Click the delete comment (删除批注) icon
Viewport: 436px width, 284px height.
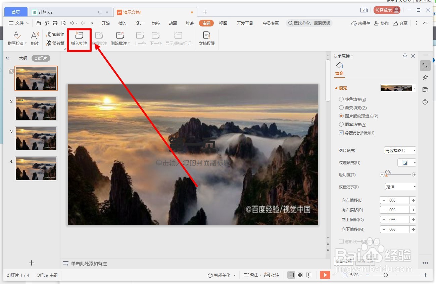click(120, 35)
